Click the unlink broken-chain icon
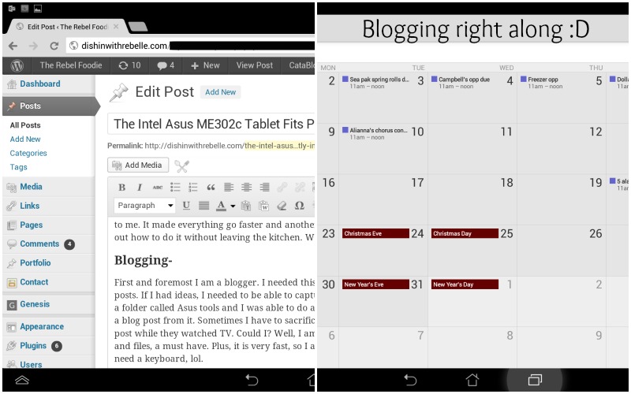Viewport: 631px width, 394px height. click(300, 187)
